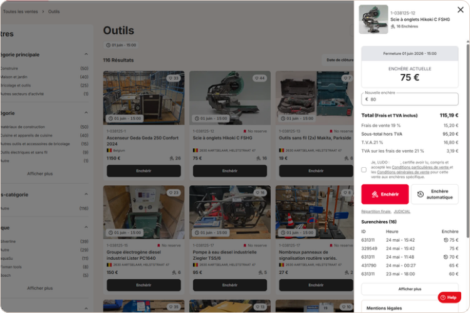This screenshot has width=470, height=313.
Task: Collapse the catégorie principale filter section
Action: pos(86,54)
